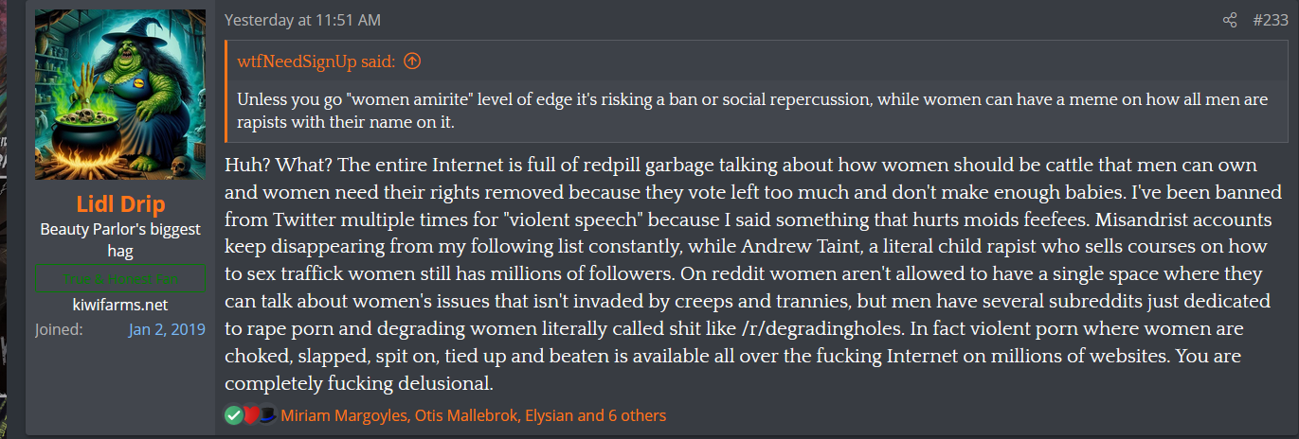Show the '6 others' who reacted

(634, 415)
